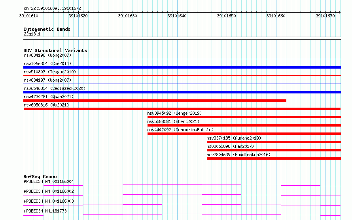352x220 pixels.
Task: Click the blue bar under nsv1066354
Action: tap(182, 67)
